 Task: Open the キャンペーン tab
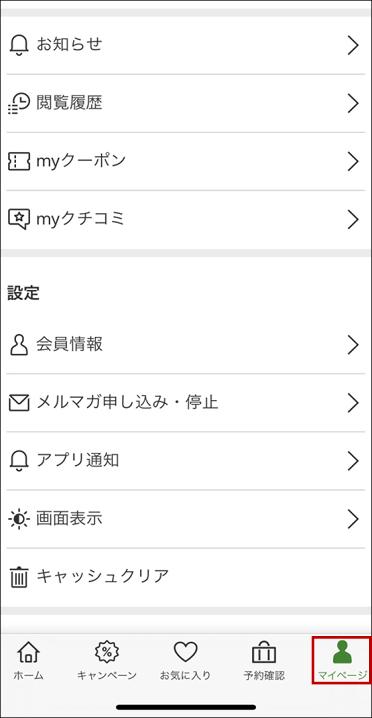coord(106,661)
